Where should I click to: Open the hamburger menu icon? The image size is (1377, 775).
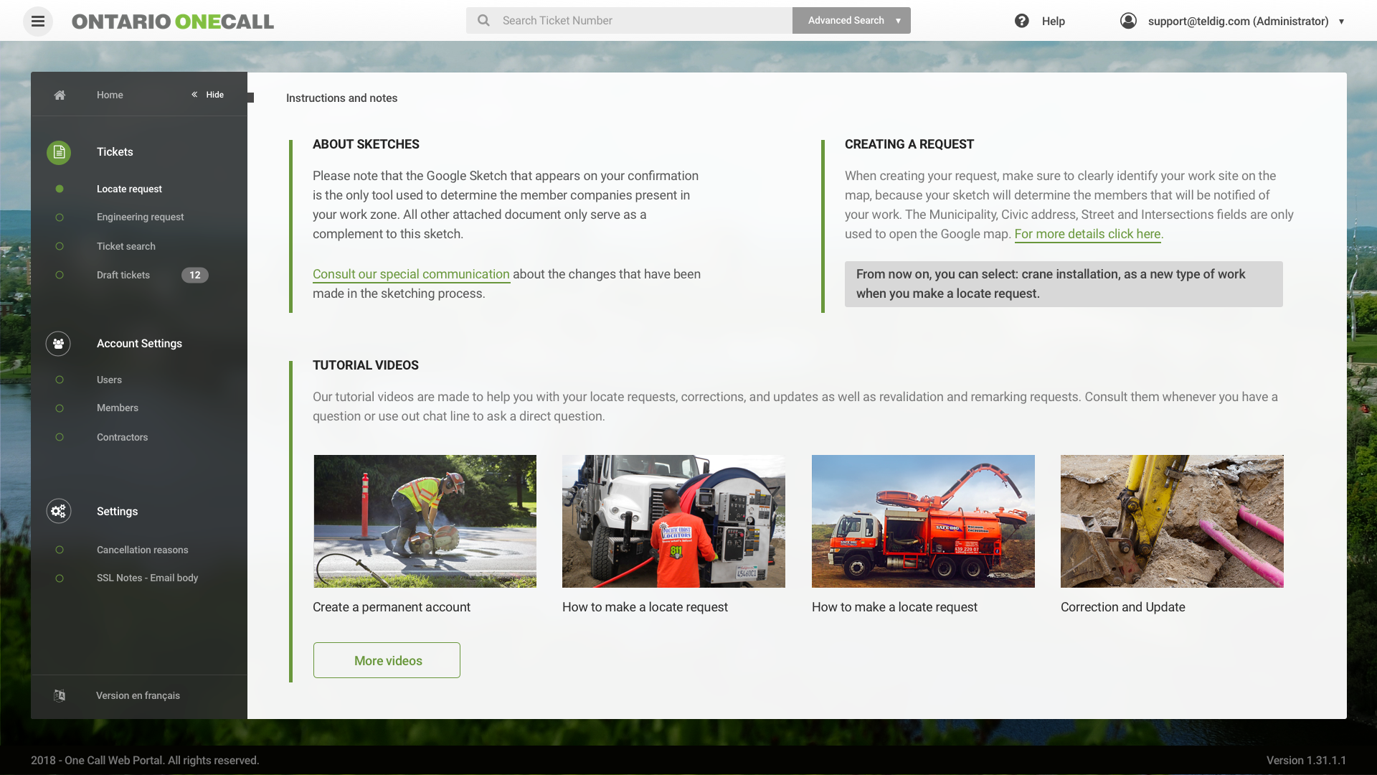[x=38, y=22]
